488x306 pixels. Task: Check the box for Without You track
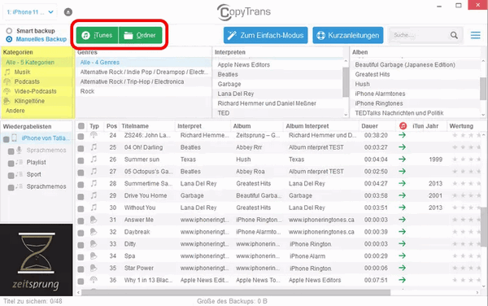pyautogui.click(x=81, y=209)
